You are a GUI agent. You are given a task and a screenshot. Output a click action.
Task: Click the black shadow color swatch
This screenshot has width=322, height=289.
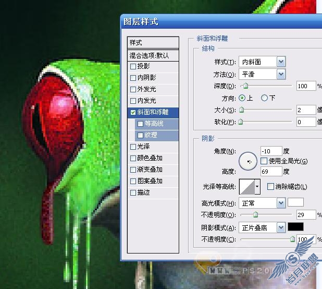pos(295,227)
